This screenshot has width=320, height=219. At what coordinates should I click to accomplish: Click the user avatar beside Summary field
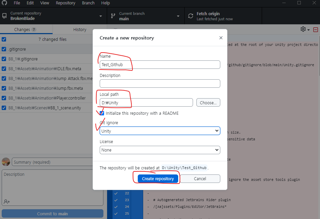coord(6,162)
